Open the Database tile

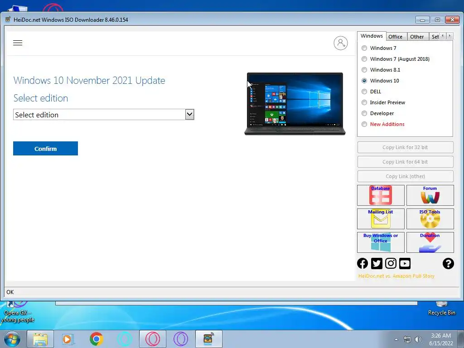(381, 195)
